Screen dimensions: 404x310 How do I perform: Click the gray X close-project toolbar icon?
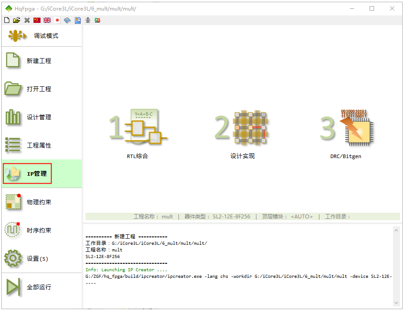point(27,20)
